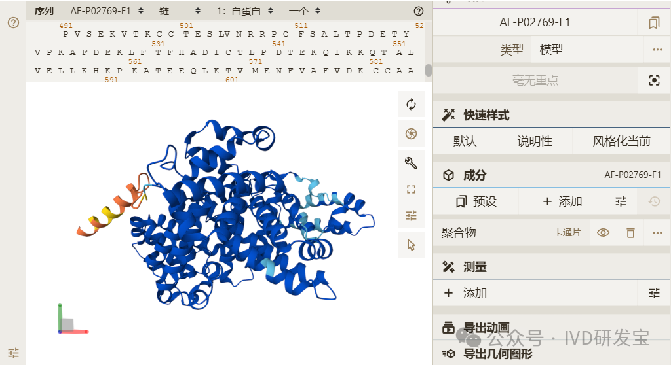Select the 默认 quick style
The height and width of the screenshot is (365, 671).
[465, 141]
